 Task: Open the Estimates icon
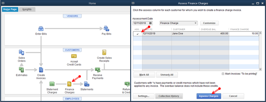click(21, 70)
